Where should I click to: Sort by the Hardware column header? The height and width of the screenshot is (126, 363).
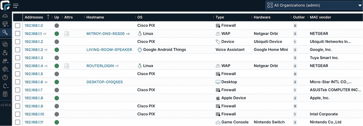tap(262, 17)
